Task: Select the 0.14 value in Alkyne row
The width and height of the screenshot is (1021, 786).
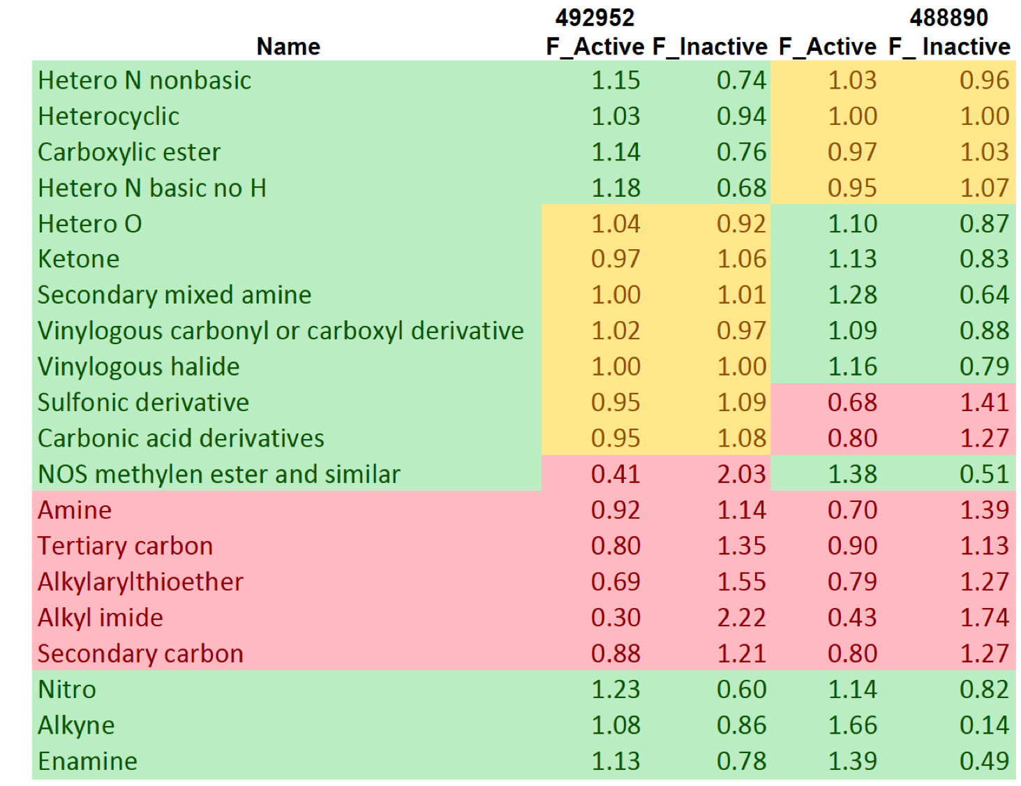Action: click(x=984, y=725)
